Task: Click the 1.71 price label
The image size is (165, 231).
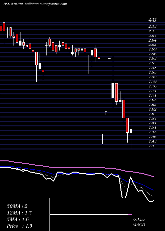Action: [x=152, y=95]
